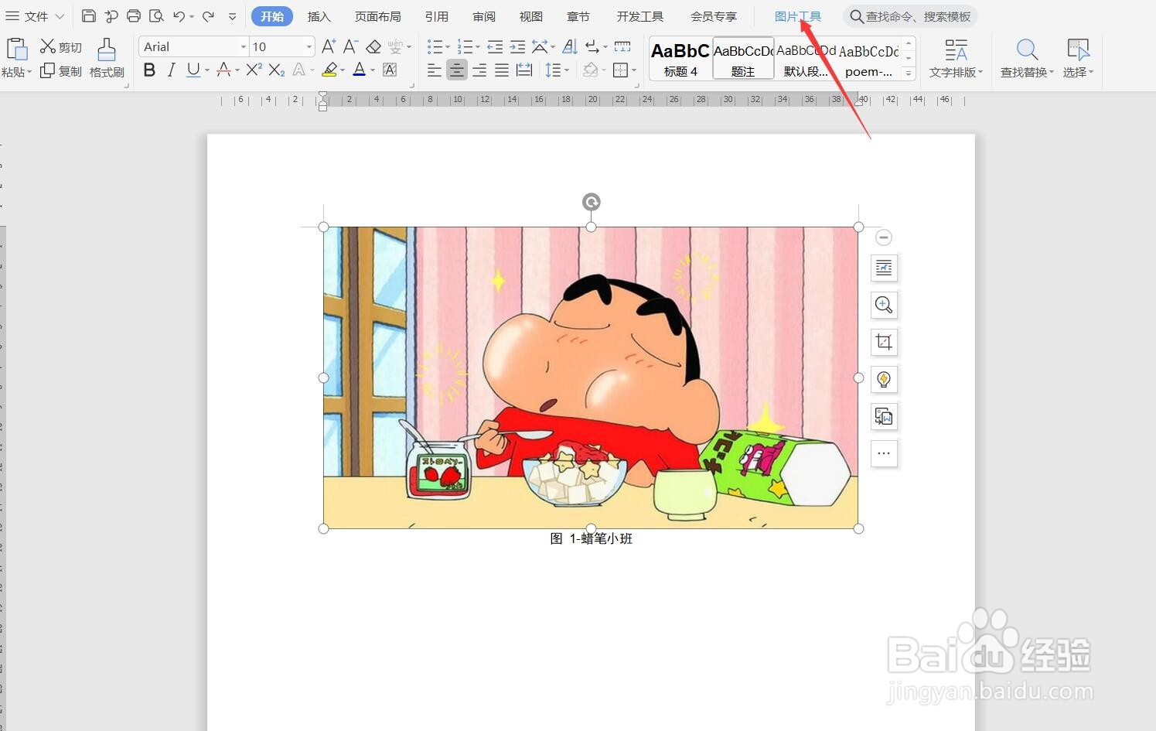Switch to the 页面布局 tab
The width and height of the screenshot is (1156, 731).
[378, 16]
